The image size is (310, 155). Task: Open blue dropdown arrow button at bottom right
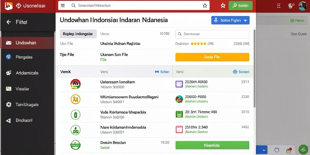click(x=262, y=150)
